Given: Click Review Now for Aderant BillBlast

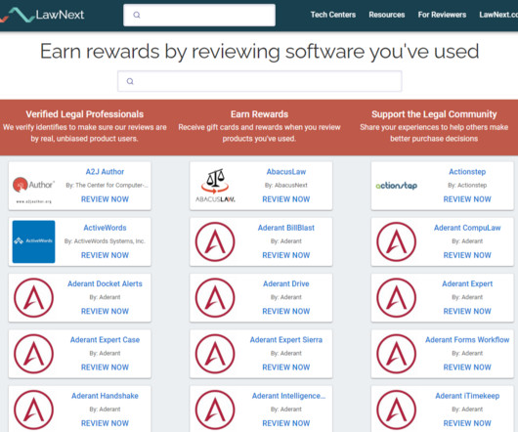Looking at the screenshot, I should pos(286,255).
